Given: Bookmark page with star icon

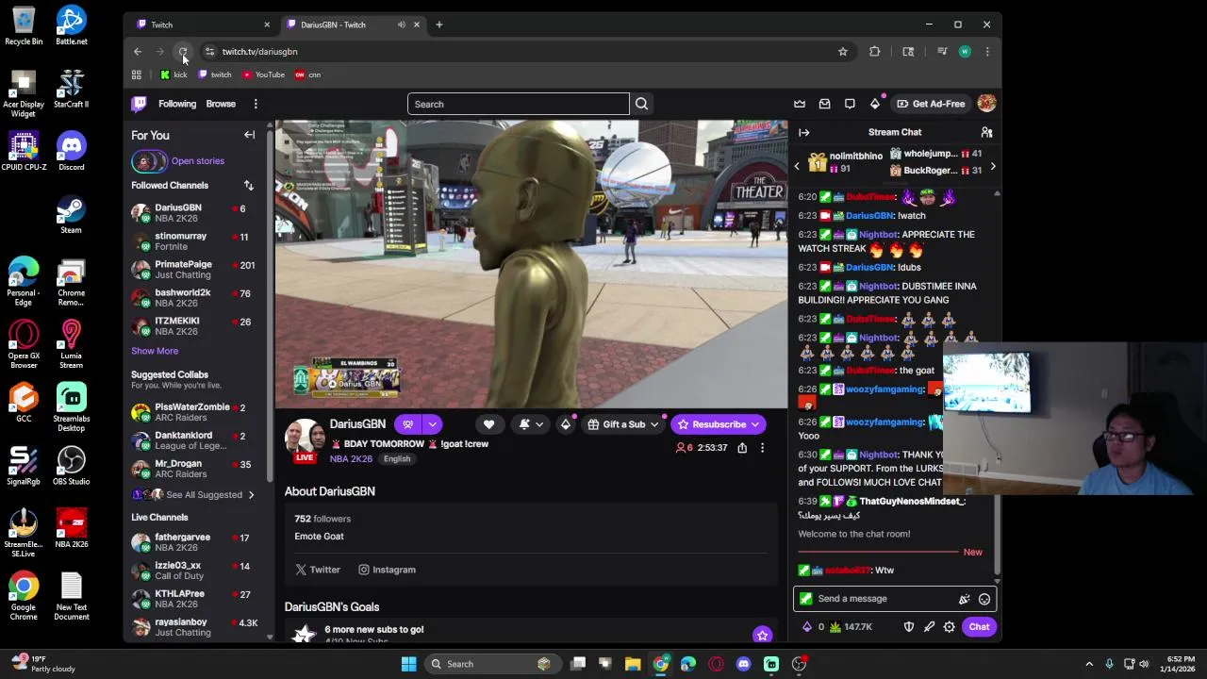Looking at the screenshot, I should (843, 52).
